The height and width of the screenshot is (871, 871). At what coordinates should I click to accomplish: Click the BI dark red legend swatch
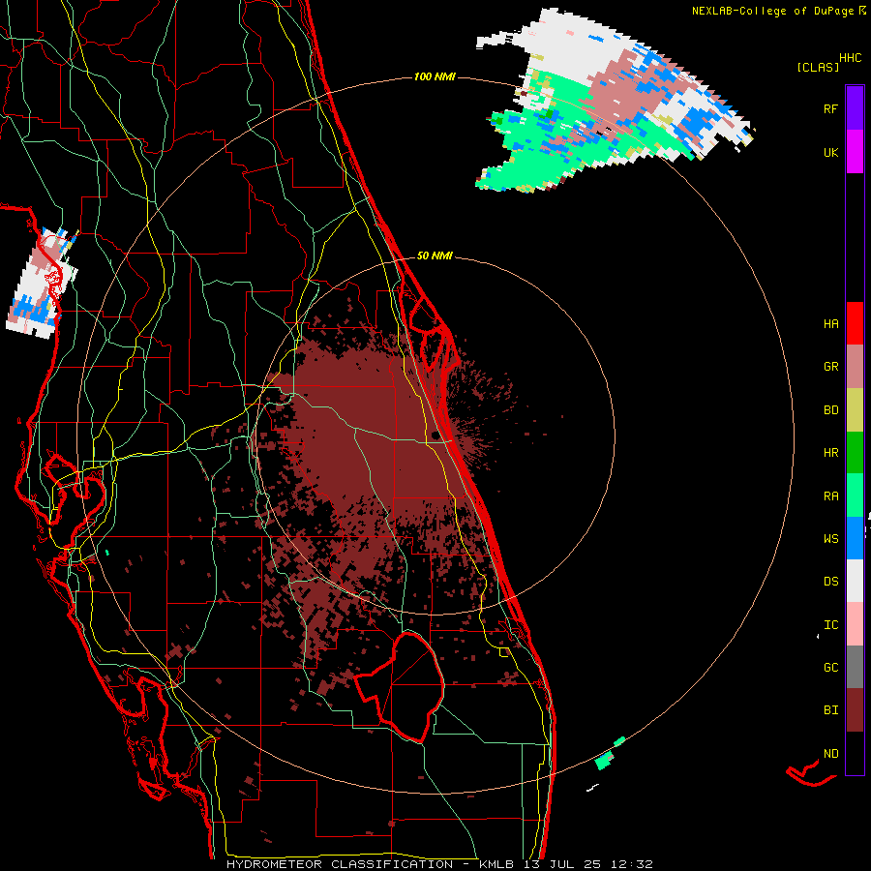pyautogui.click(x=855, y=710)
